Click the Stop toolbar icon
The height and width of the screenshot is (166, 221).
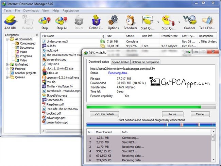pyautogui.click(x=45, y=21)
